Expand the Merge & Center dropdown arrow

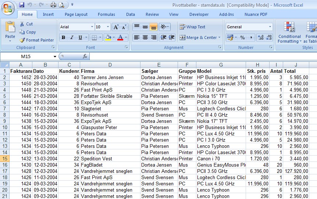click(220, 38)
